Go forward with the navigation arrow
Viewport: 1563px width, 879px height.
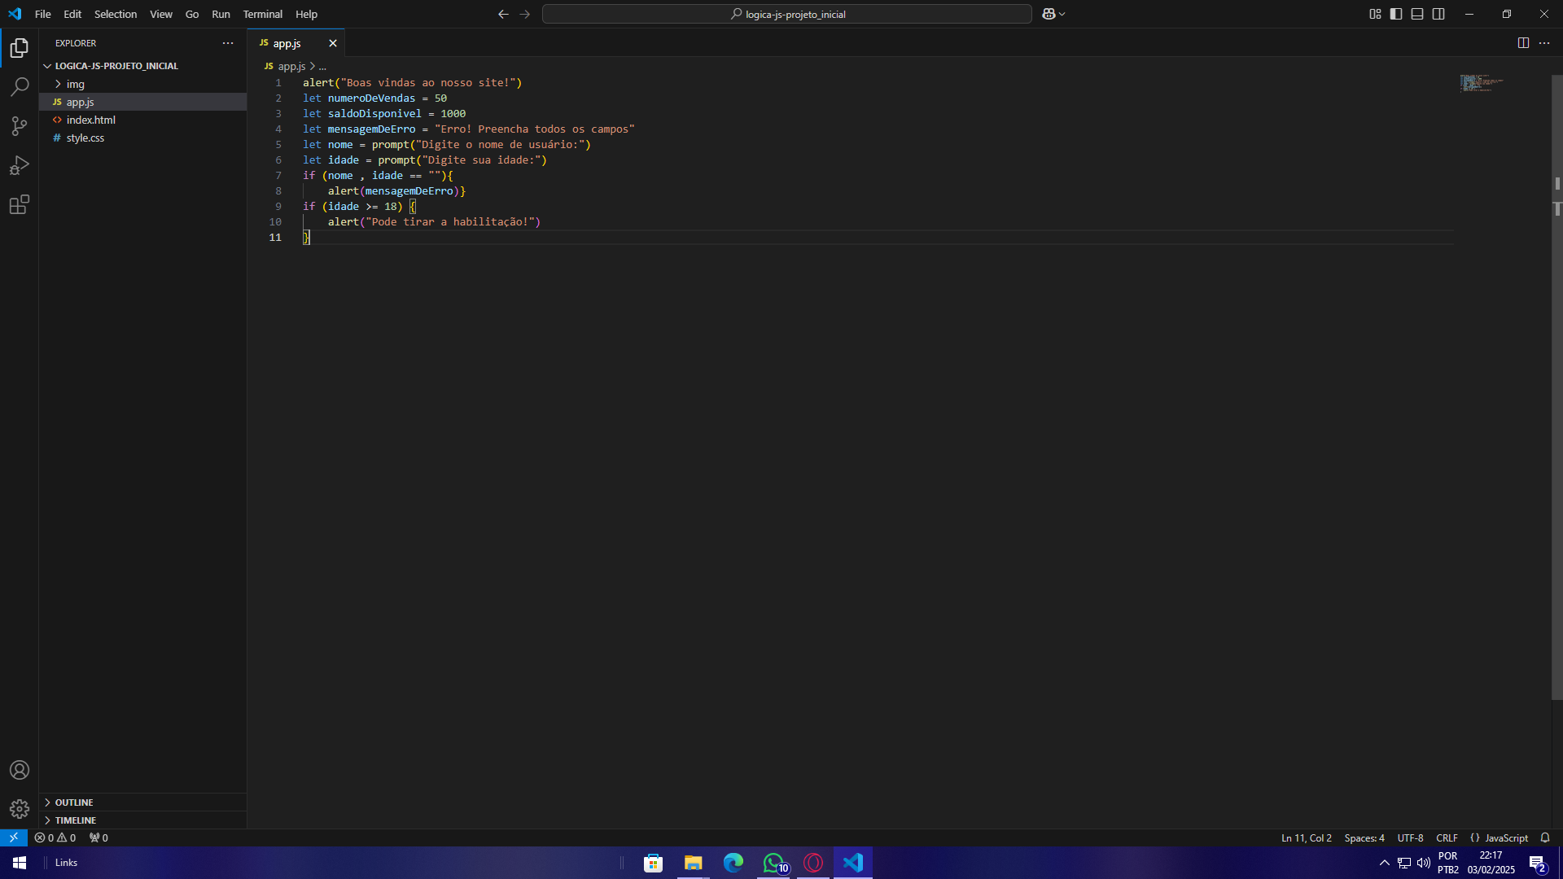click(x=525, y=14)
